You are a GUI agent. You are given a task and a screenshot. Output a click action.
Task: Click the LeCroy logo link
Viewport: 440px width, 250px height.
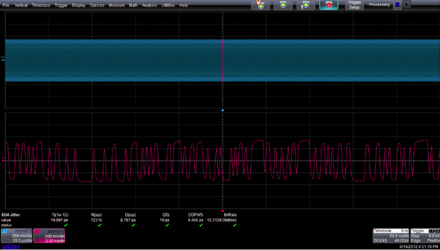[x=11, y=247]
